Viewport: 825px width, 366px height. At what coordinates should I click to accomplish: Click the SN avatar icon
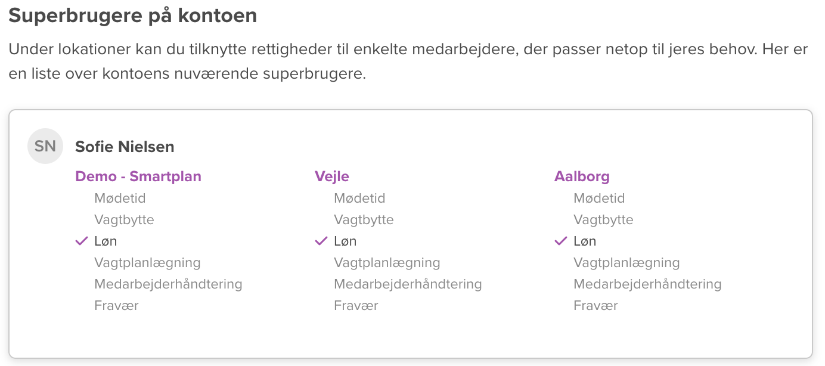point(45,146)
